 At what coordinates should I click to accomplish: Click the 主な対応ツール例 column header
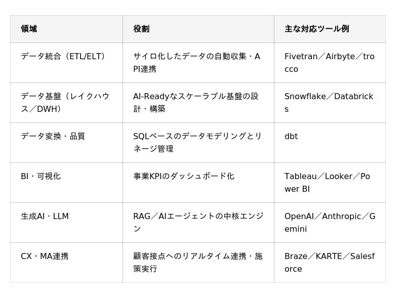point(330,29)
